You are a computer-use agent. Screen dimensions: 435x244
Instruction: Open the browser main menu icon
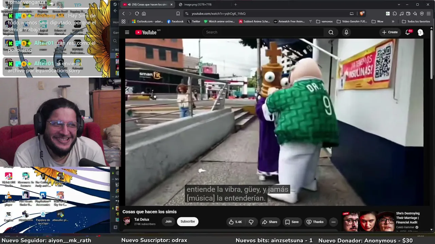[x=429, y=14]
